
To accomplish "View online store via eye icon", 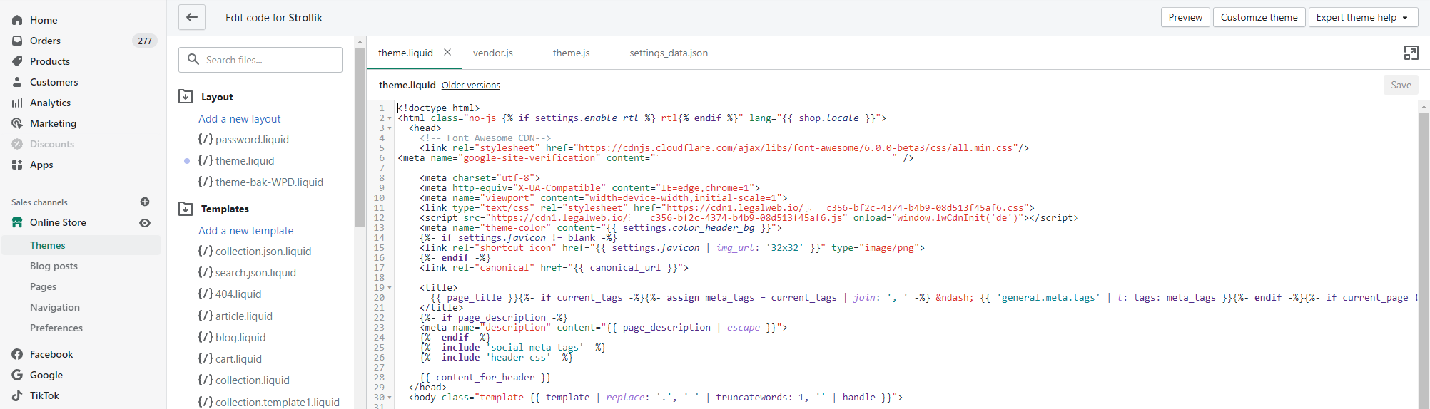I will pos(145,223).
